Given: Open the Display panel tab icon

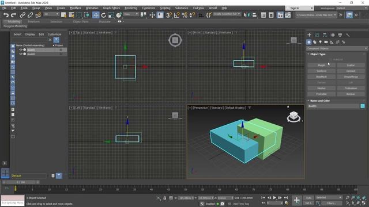Looking at the screenshot, I should click(340, 34).
